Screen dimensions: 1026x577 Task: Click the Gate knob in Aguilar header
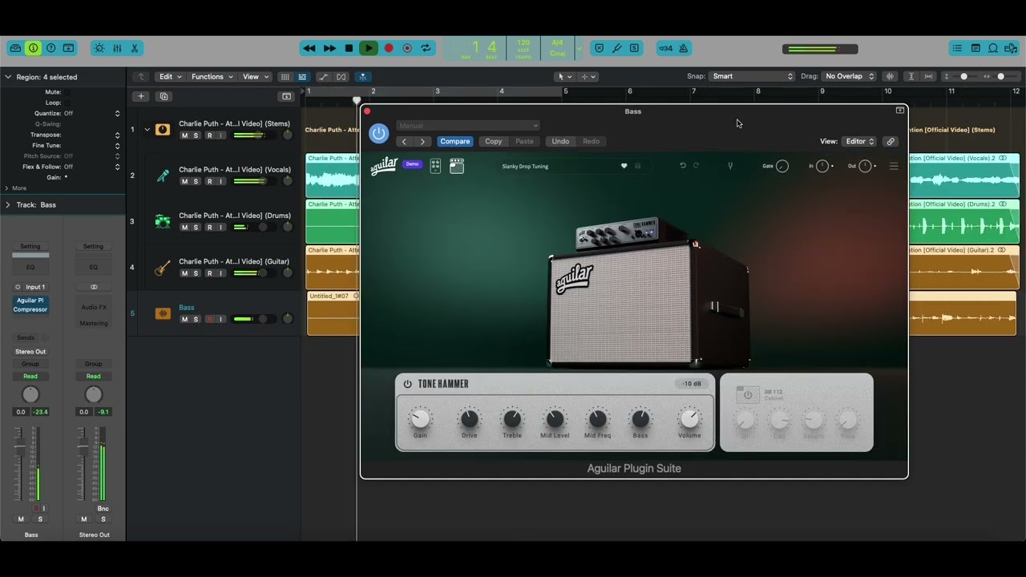782,166
